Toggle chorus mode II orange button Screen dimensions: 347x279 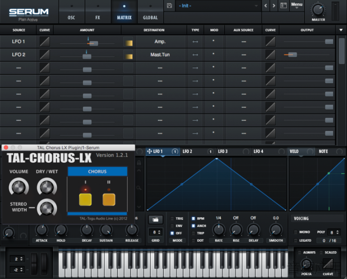tap(109, 199)
